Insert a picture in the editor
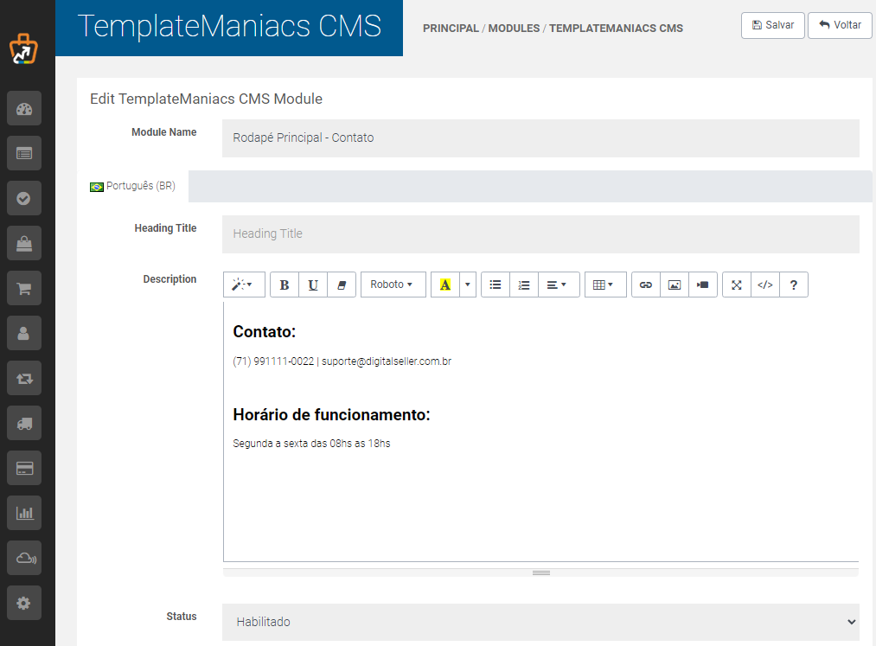 pyautogui.click(x=675, y=285)
